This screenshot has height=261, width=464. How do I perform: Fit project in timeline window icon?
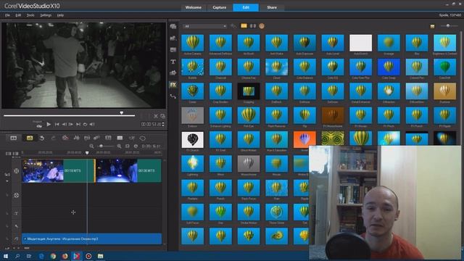(x=128, y=146)
